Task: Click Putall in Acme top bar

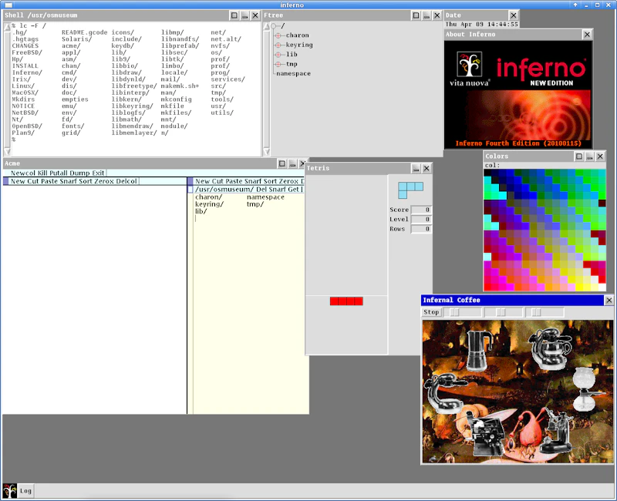Action: coord(59,173)
